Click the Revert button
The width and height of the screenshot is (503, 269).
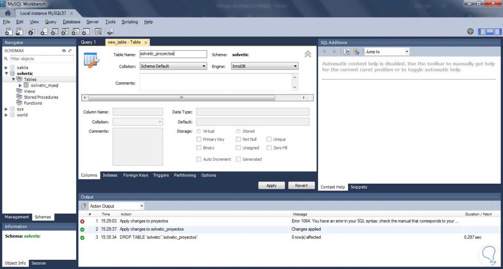click(301, 185)
